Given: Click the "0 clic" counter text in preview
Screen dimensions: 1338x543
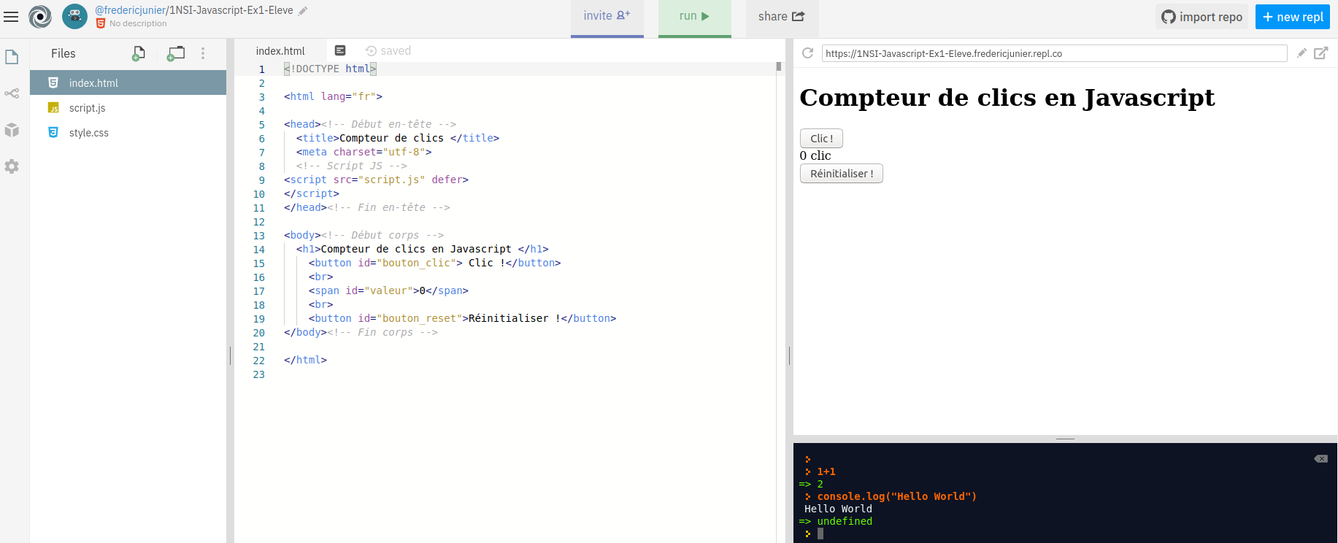Looking at the screenshot, I should point(815,155).
